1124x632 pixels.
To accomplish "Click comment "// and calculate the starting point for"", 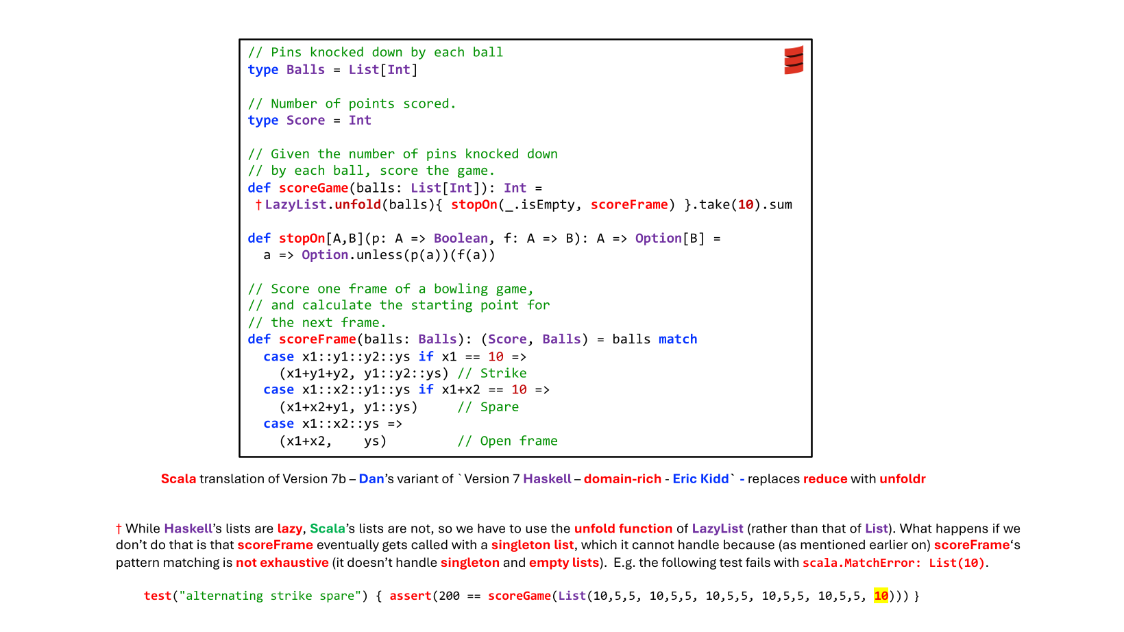I will 399,305.
